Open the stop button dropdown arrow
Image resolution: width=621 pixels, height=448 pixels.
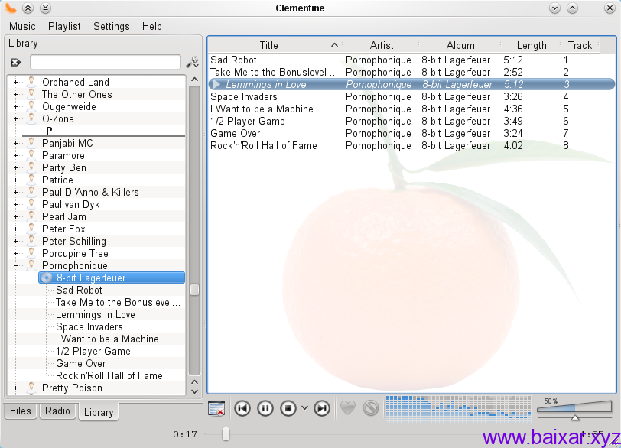pos(305,408)
